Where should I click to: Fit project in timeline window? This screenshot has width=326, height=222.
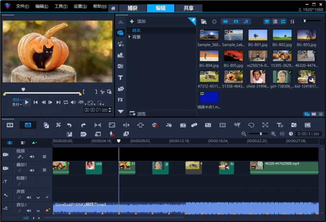[x=282, y=134]
